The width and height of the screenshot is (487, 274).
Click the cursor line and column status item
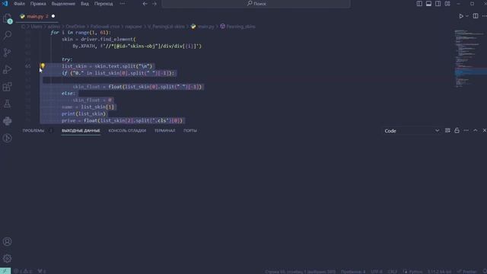(301, 271)
